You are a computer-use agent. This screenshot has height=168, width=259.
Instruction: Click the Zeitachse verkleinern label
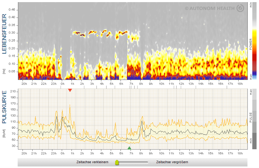(x=93, y=162)
